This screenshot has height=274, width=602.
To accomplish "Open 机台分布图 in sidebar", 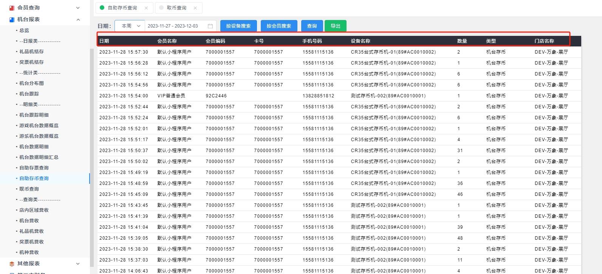I will click(x=31, y=83).
